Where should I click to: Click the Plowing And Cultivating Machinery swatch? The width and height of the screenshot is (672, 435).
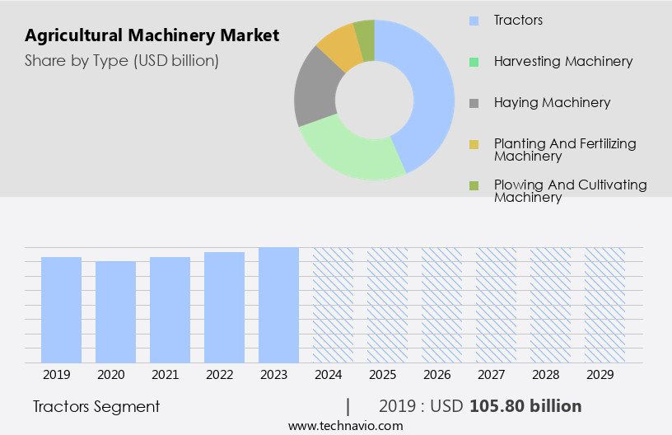click(x=474, y=185)
